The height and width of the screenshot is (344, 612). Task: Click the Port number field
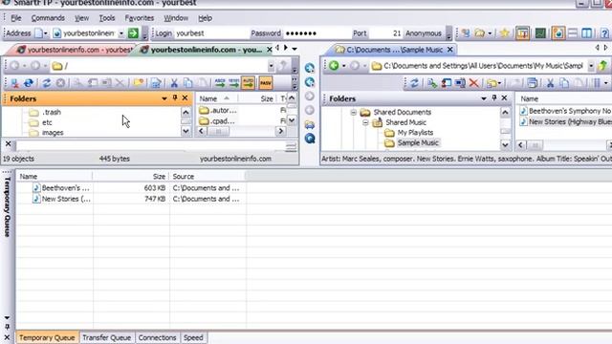385,33
